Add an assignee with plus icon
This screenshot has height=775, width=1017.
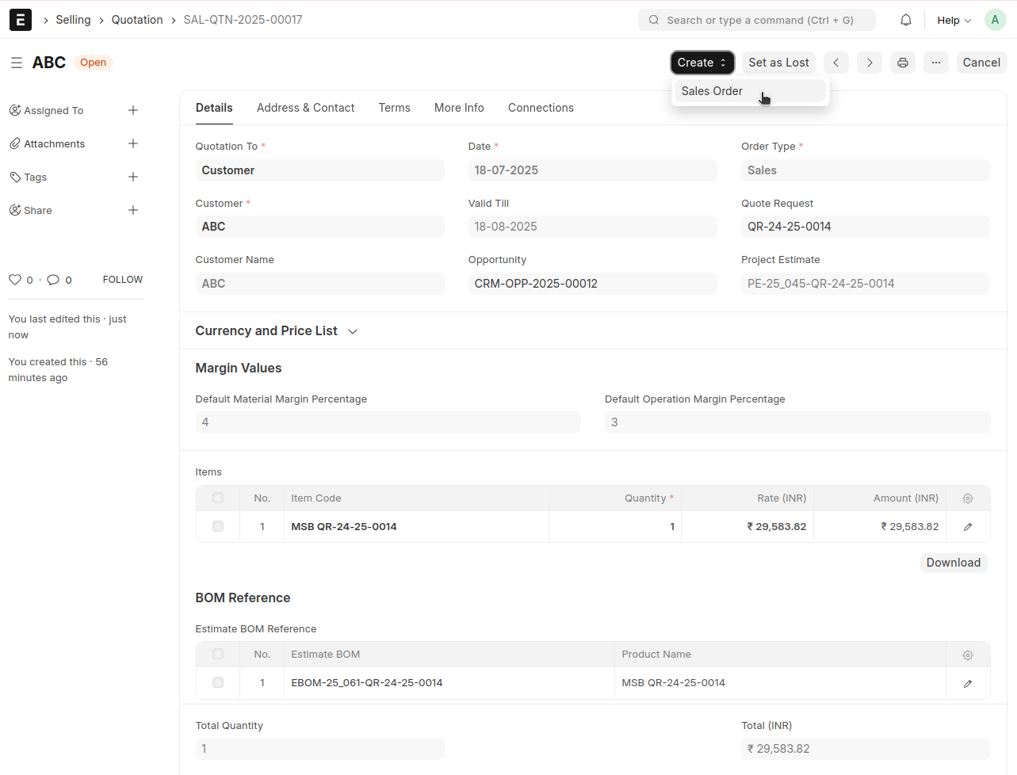click(x=133, y=111)
